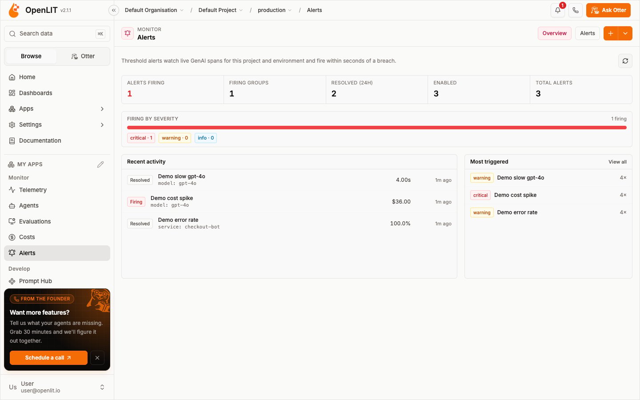The image size is (640, 400).
Task: Switch to Browse mode
Action: [31, 56]
